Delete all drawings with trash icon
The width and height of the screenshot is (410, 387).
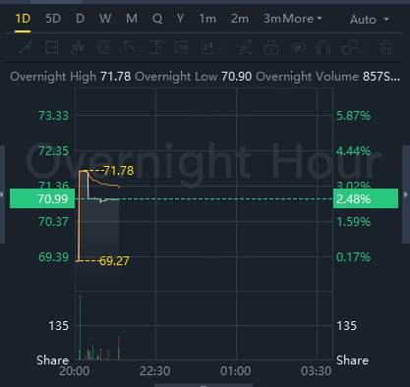coord(386,47)
